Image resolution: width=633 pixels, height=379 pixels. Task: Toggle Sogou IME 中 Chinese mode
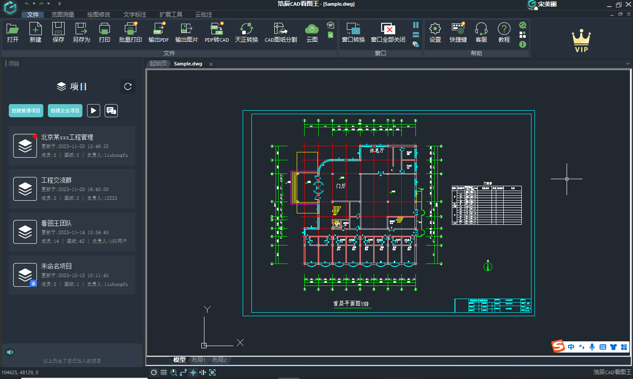coord(571,347)
